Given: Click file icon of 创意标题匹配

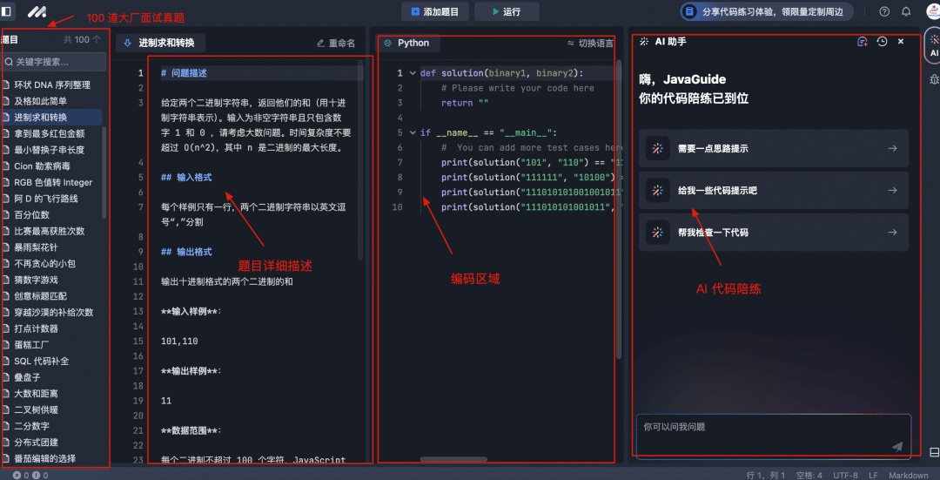Looking at the screenshot, I should (6, 296).
